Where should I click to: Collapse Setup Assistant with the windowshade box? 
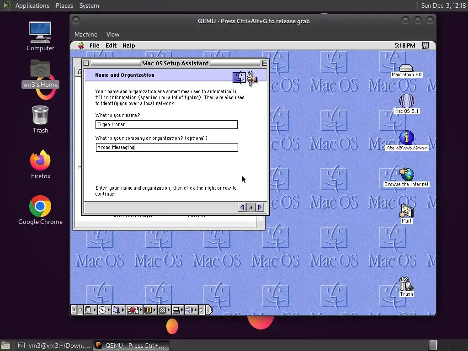click(265, 63)
